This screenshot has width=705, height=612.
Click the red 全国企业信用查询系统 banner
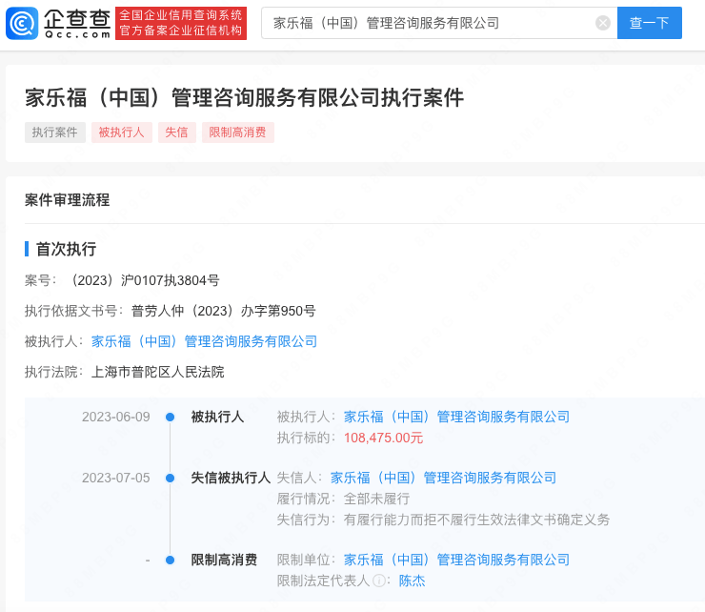pyautogui.click(x=181, y=24)
